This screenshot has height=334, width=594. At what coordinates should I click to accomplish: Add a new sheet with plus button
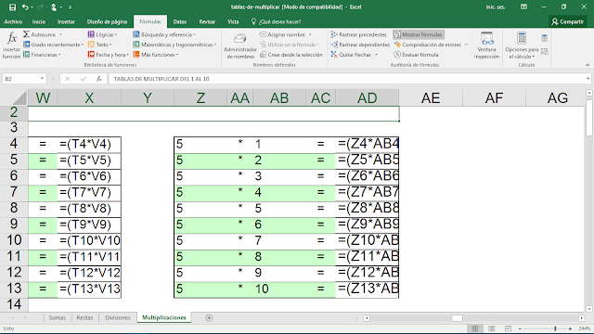[209, 317]
